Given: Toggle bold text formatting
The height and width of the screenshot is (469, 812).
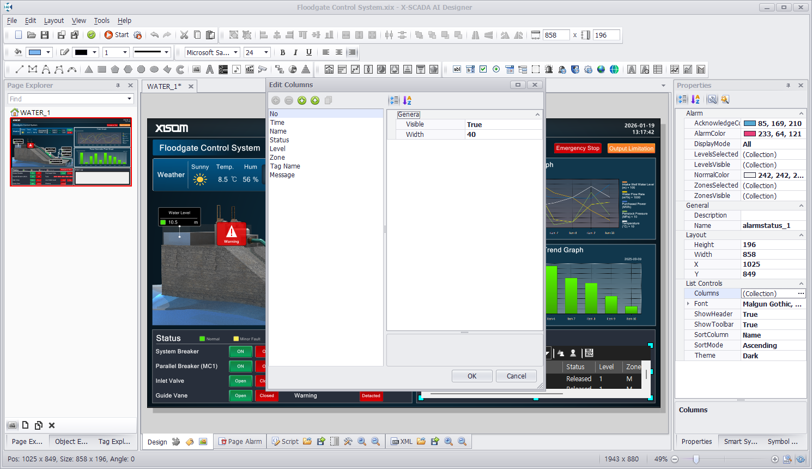Looking at the screenshot, I should click(x=282, y=52).
